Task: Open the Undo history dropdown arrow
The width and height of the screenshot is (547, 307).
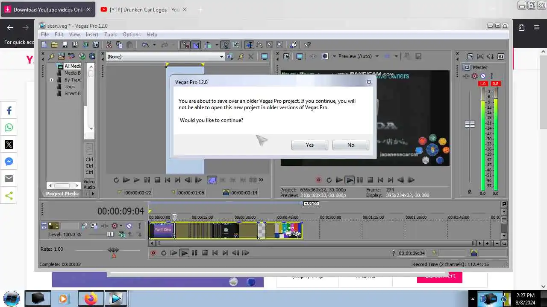Action: [154, 45]
